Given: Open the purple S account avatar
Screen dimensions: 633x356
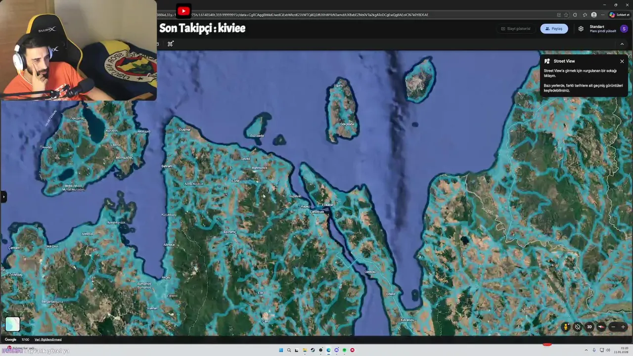Looking at the screenshot, I should (624, 29).
